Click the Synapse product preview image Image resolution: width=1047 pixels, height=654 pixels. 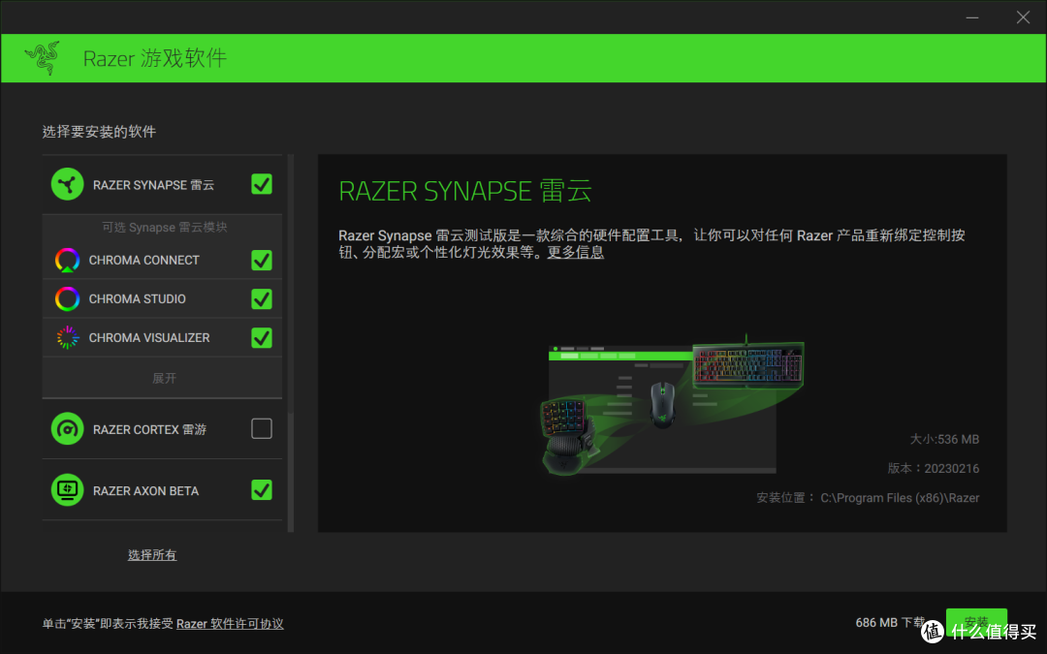(x=672, y=404)
